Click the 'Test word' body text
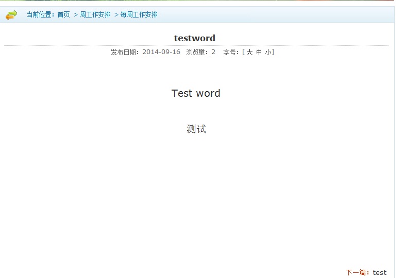This screenshot has width=405, height=278. [x=196, y=93]
